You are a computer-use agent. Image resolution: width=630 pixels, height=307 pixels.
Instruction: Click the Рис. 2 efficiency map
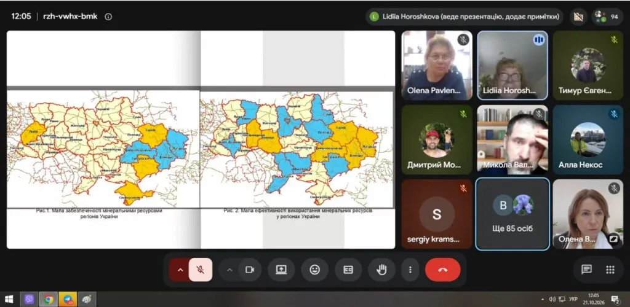[x=297, y=149]
